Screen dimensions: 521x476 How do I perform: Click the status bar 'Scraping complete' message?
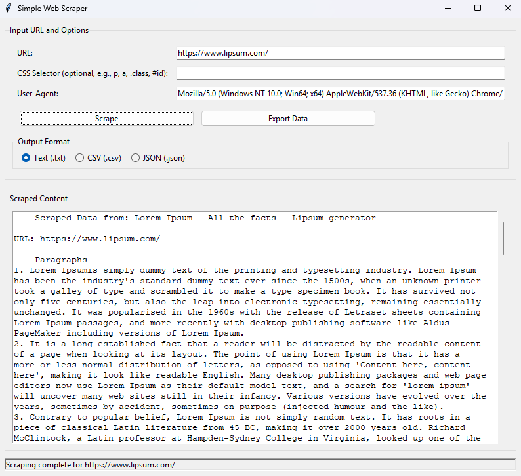point(91,465)
